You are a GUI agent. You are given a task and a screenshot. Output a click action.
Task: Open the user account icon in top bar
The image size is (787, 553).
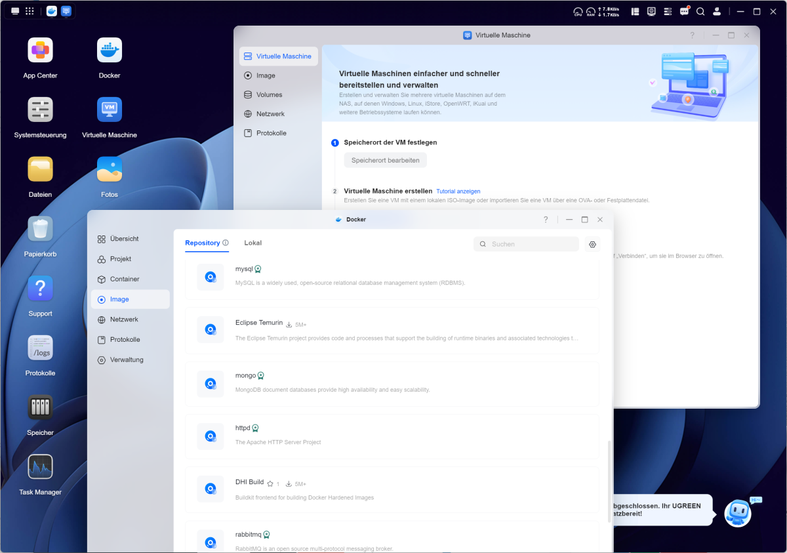[x=717, y=11]
